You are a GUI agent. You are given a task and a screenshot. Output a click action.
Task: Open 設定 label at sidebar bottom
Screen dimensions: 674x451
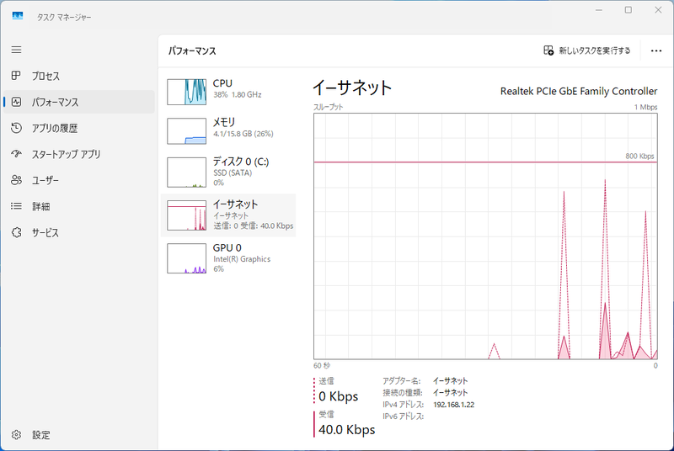click(41, 435)
